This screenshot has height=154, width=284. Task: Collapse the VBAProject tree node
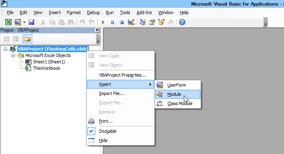click(x=6, y=49)
